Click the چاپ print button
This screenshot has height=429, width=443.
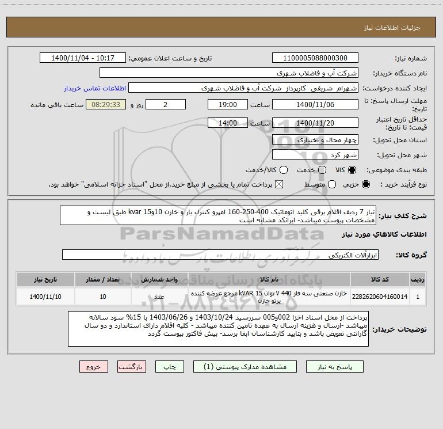(170, 367)
